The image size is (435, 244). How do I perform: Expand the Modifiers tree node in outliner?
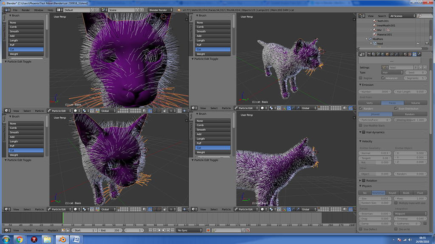click(x=367, y=39)
